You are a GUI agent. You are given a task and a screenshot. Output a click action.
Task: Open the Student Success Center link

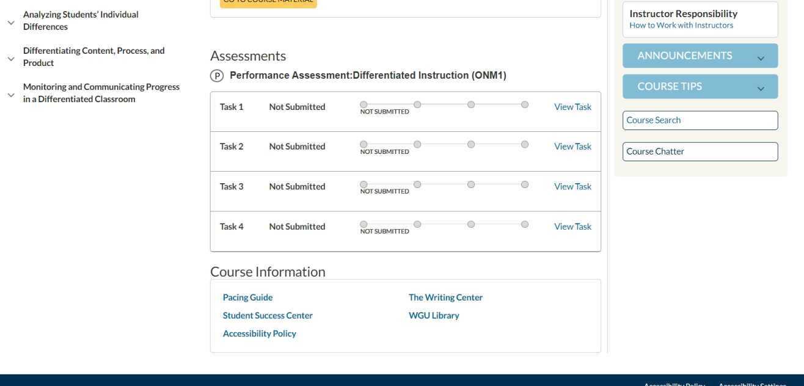pos(268,316)
